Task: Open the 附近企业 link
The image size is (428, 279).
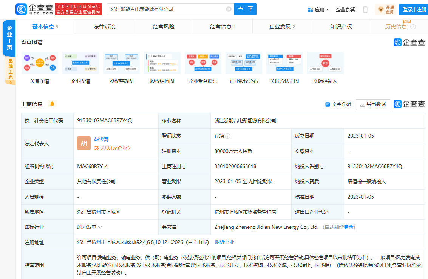Action: [224, 242]
